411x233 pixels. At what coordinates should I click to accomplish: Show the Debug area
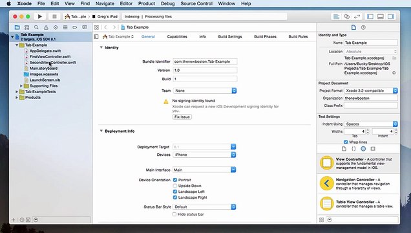pyautogui.click(x=381, y=17)
